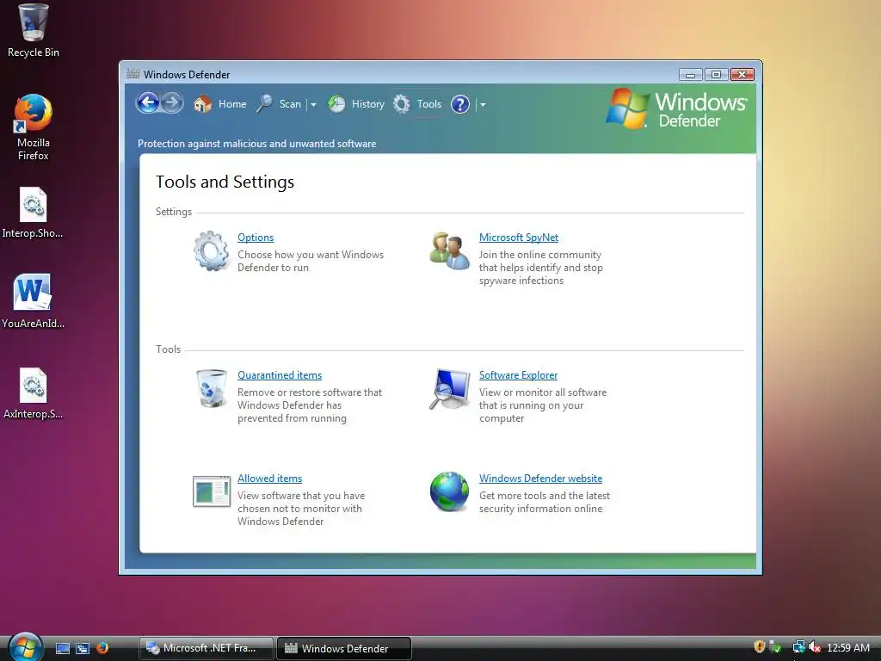Click the Tools gear icon in toolbar

tap(401, 104)
